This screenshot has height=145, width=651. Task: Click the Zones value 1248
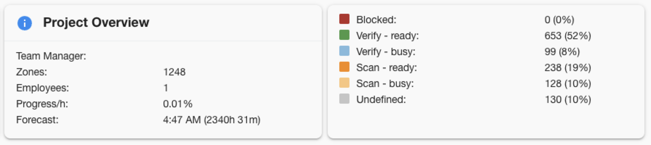(x=174, y=72)
